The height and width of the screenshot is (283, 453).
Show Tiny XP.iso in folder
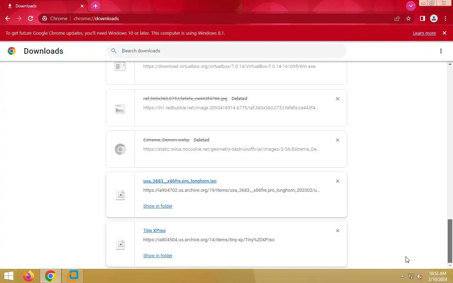[x=158, y=255]
